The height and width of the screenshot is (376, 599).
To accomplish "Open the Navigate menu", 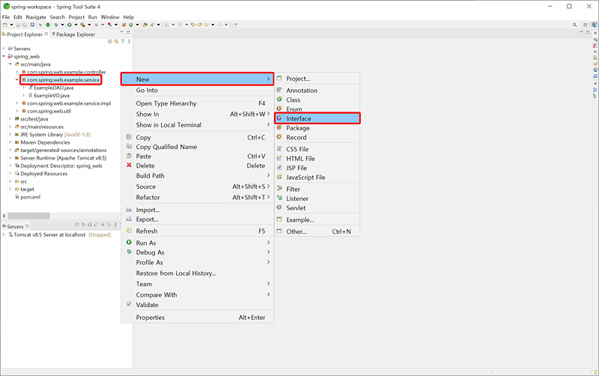I will (35, 17).
